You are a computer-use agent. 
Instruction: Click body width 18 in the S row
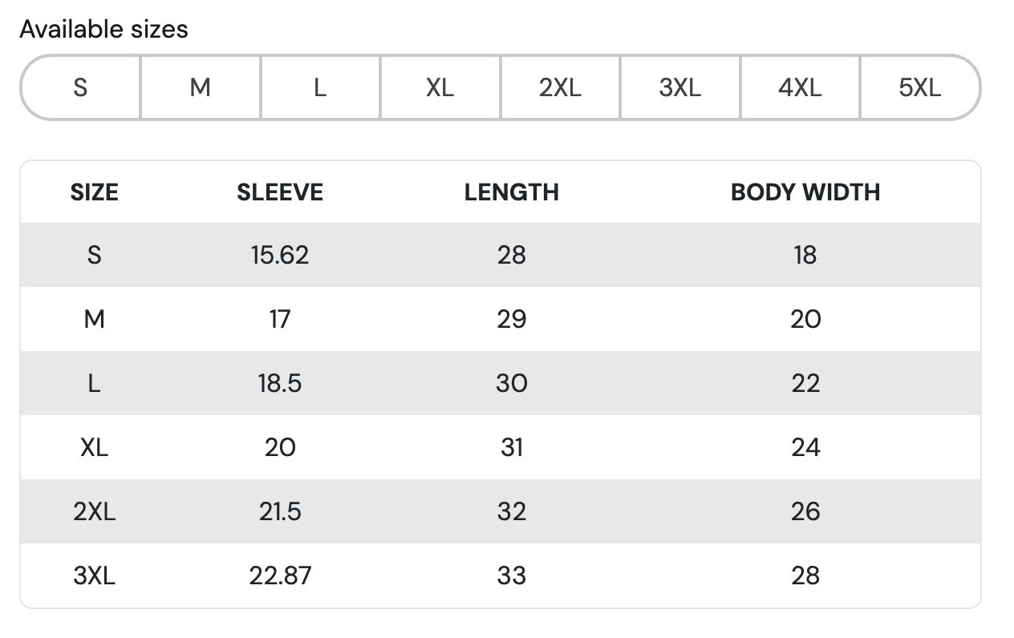pos(805,255)
